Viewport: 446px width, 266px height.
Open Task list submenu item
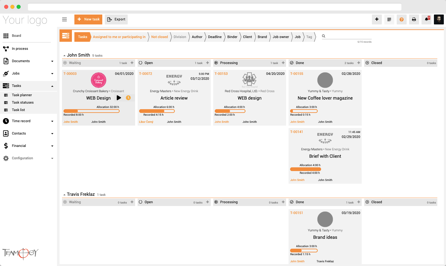tap(18, 110)
